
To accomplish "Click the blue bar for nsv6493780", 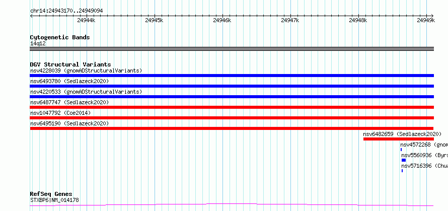I will pyautogui.click(x=232, y=86).
